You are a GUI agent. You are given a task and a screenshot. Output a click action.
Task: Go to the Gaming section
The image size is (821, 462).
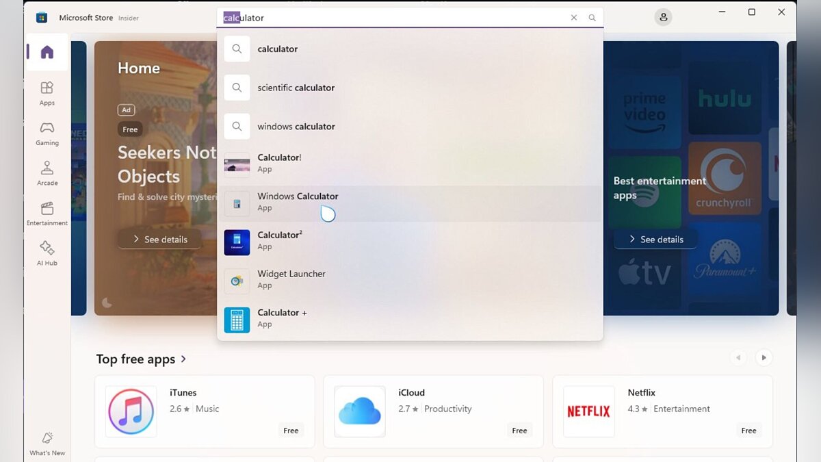coord(47,133)
